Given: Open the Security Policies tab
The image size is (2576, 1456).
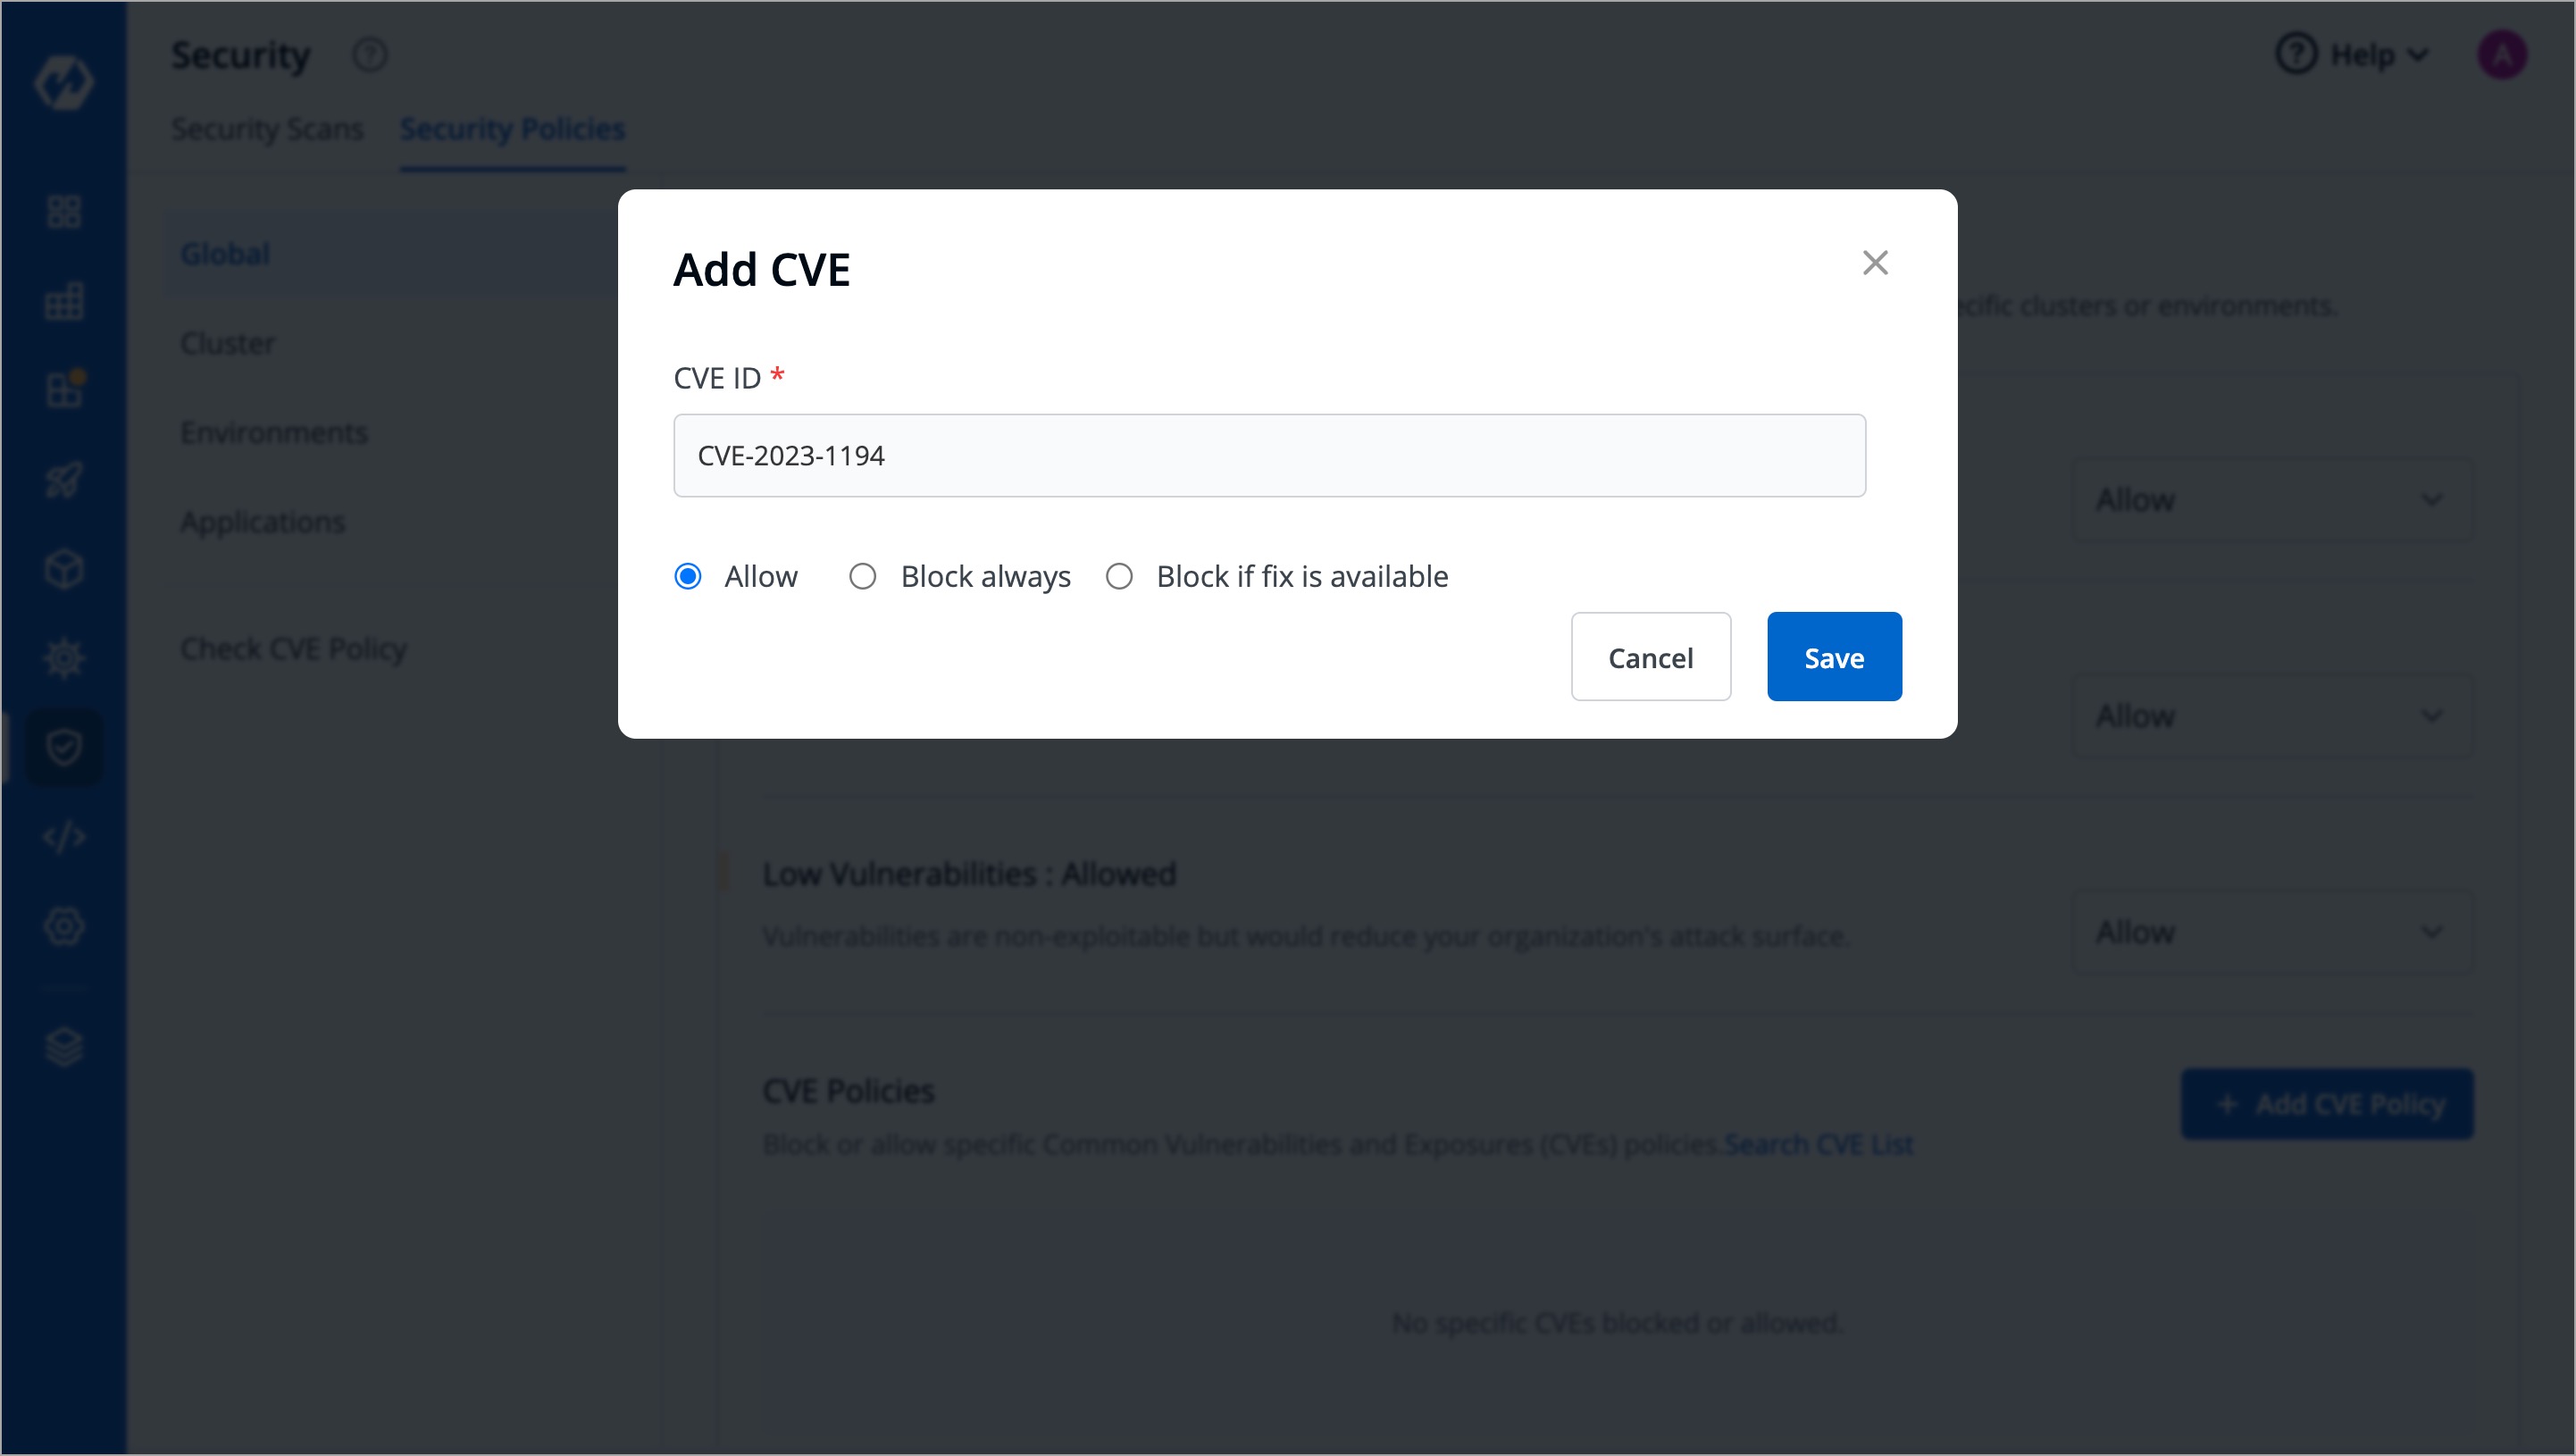Looking at the screenshot, I should tap(512, 128).
